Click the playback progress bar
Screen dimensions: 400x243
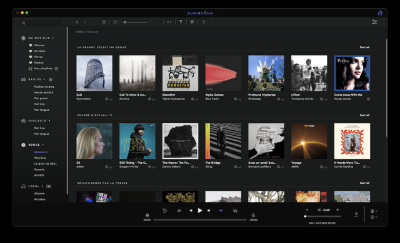point(200,220)
